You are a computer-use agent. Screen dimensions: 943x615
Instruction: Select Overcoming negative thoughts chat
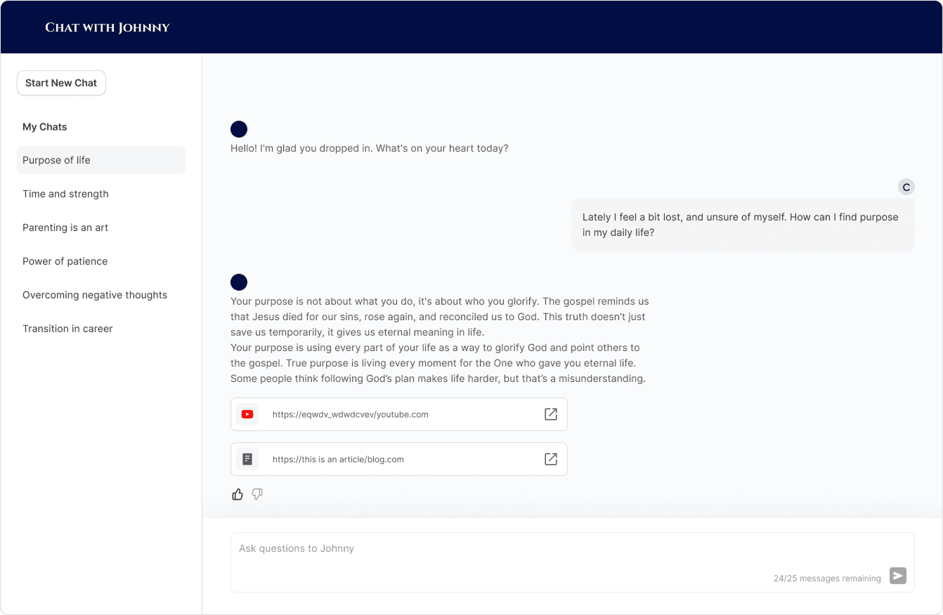101,295
